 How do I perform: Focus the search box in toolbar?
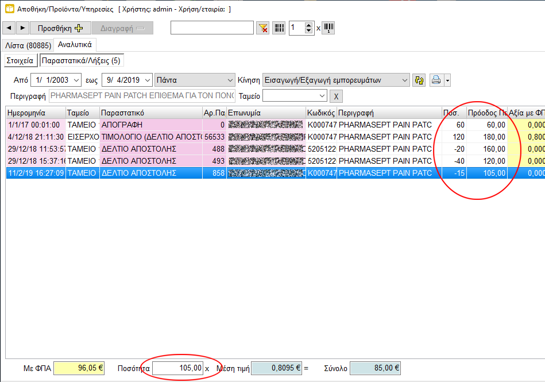click(212, 28)
